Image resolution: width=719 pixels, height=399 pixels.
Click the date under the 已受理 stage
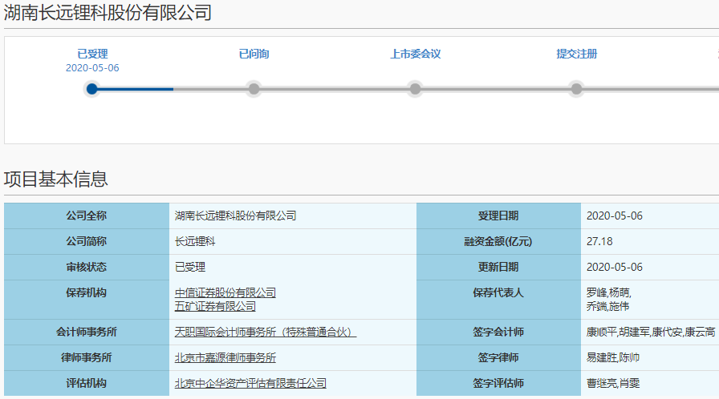(92, 68)
